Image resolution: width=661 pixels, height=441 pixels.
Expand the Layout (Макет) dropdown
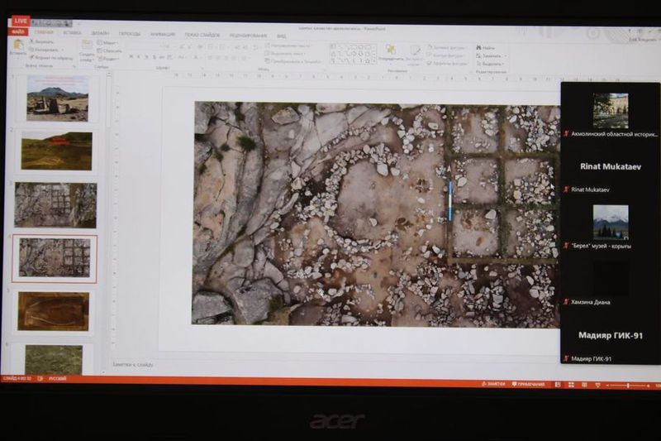pos(107,42)
